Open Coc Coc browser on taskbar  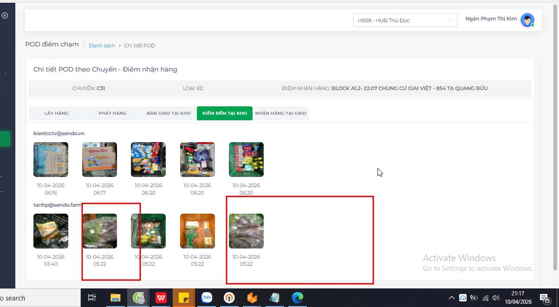tap(138, 298)
